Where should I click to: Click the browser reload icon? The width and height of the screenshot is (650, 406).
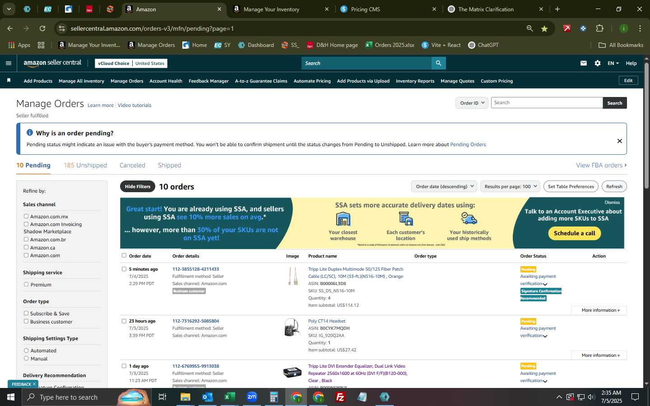[42, 28]
